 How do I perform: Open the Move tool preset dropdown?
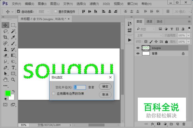13,12
